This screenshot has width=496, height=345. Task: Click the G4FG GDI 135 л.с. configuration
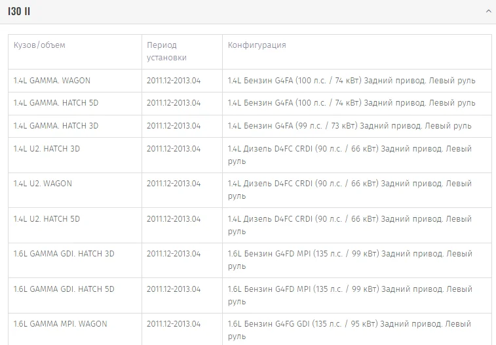[x=349, y=330]
